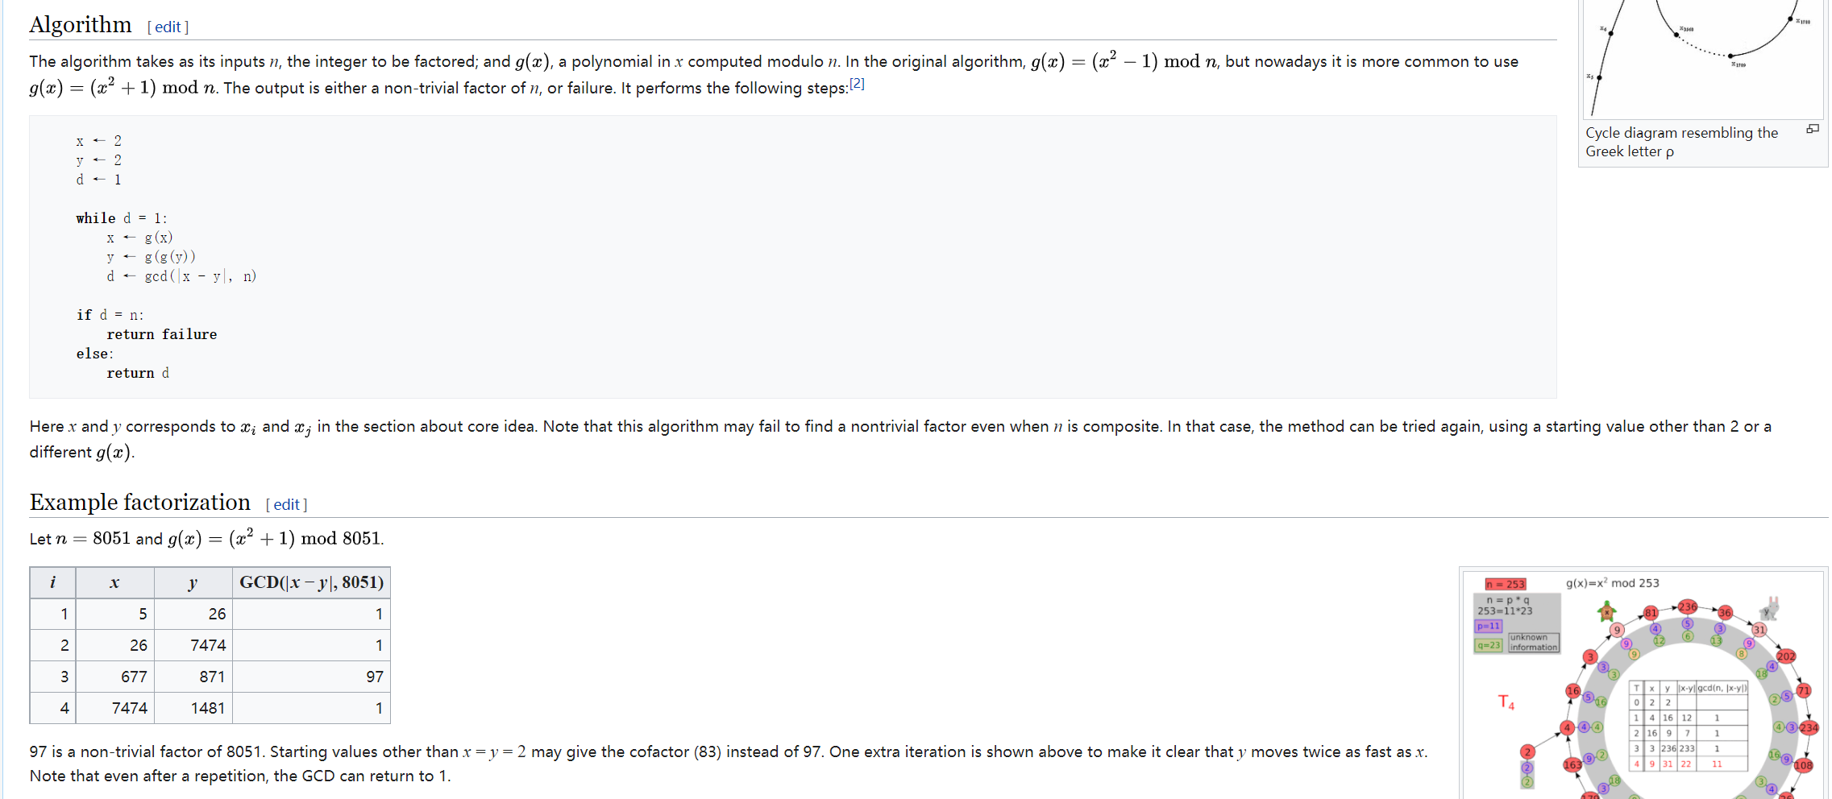Click the "Example factorization" section heading
1832x799 pixels.
coord(140,503)
